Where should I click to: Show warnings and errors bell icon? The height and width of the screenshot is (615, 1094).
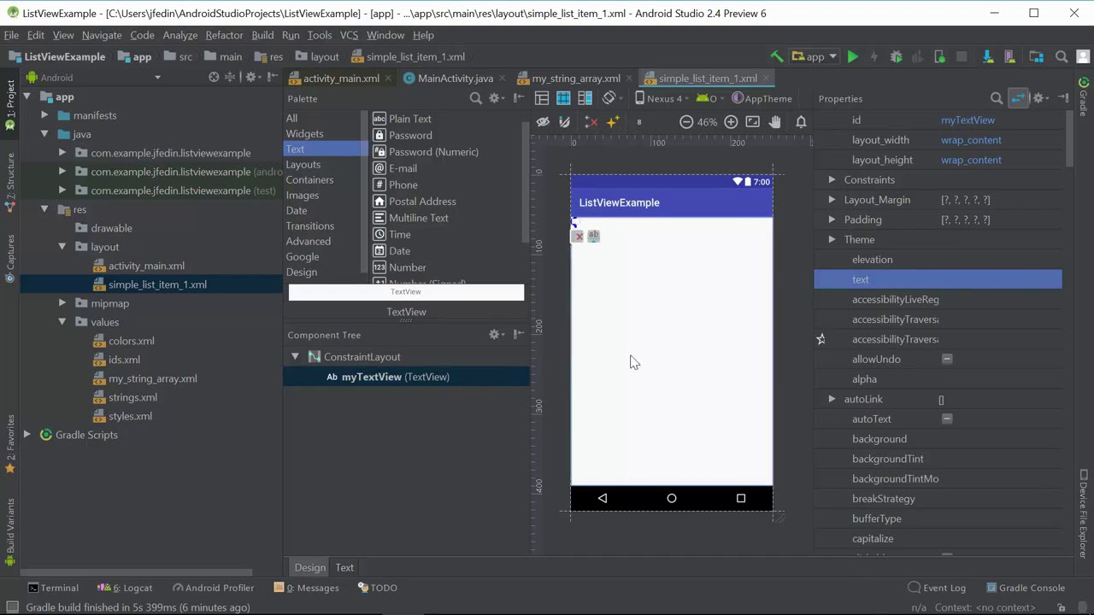pyautogui.click(x=801, y=122)
